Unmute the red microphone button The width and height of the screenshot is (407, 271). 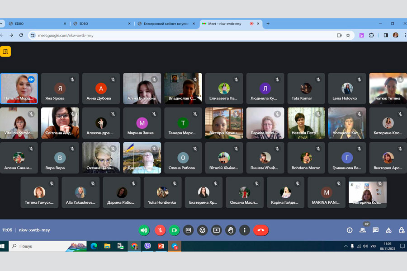tap(160, 230)
